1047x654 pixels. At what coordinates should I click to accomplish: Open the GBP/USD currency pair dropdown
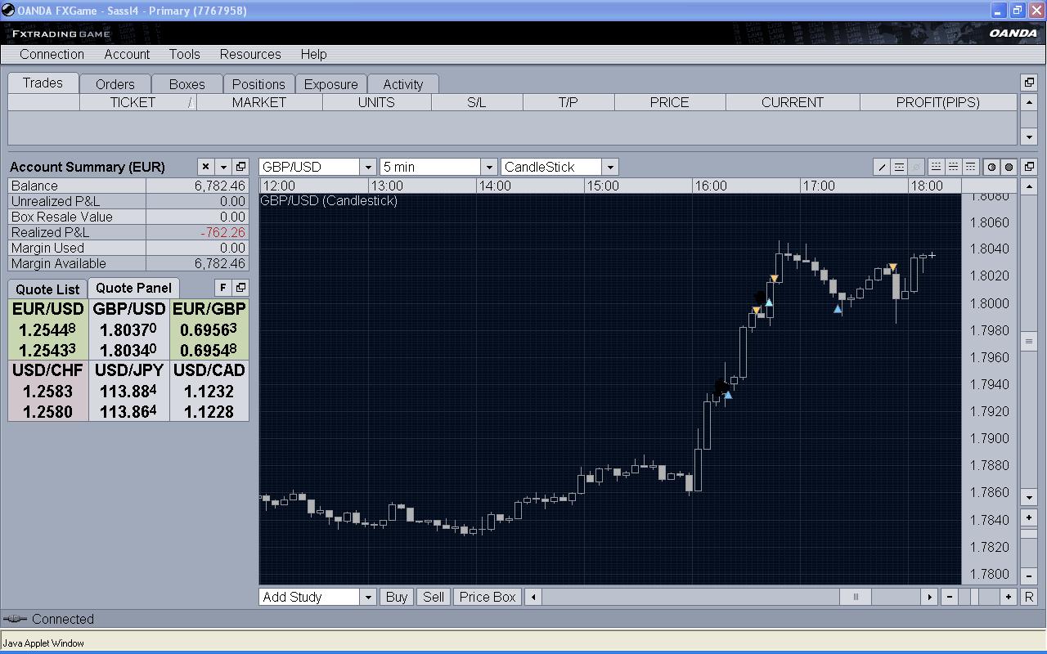pos(368,167)
